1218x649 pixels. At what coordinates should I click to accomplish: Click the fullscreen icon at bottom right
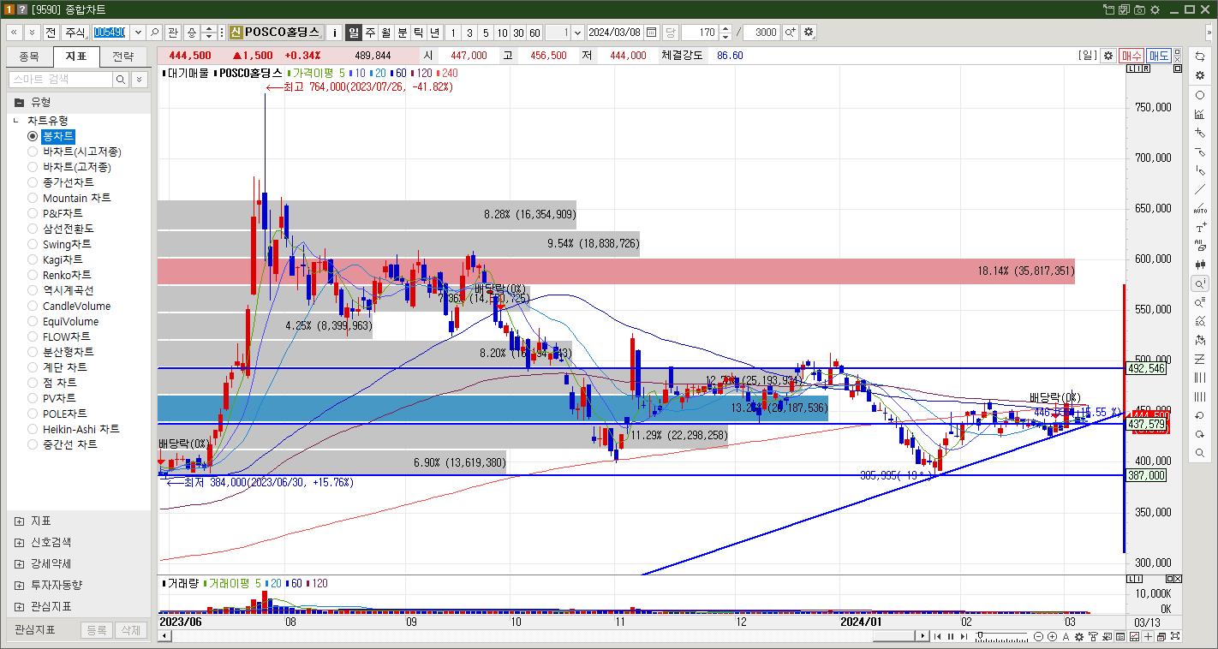pos(1177,636)
